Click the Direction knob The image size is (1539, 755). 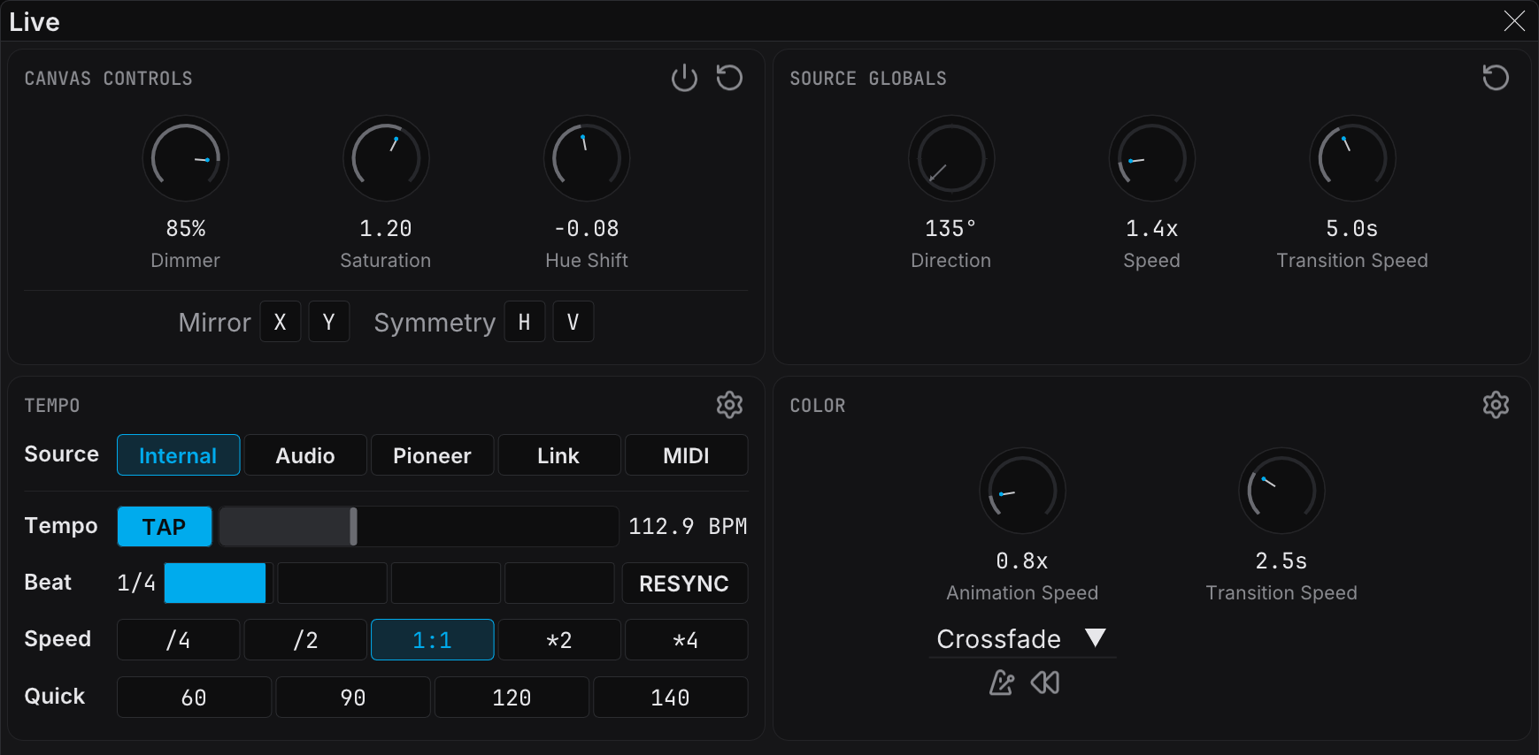click(951, 159)
